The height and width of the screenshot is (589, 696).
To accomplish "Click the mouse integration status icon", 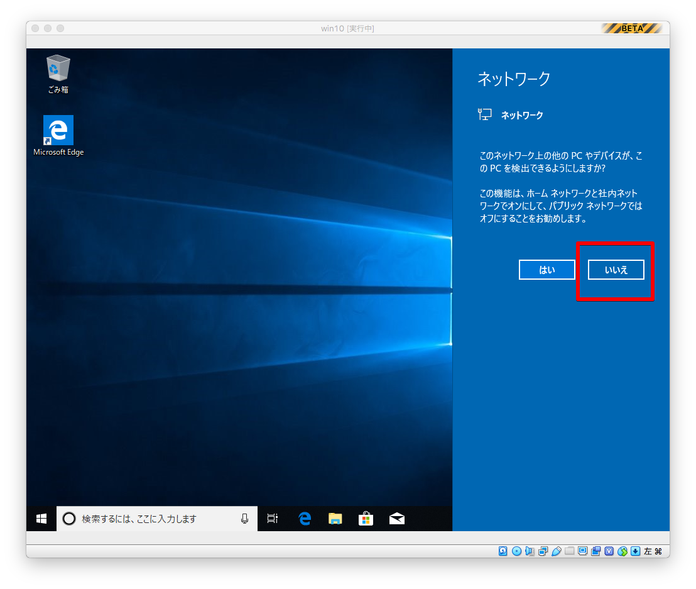I will click(623, 551).
